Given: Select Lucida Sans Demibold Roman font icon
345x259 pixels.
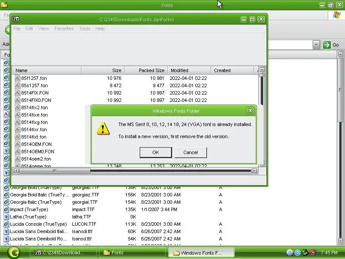Looking at the screenshot, I should coord(6,239).
